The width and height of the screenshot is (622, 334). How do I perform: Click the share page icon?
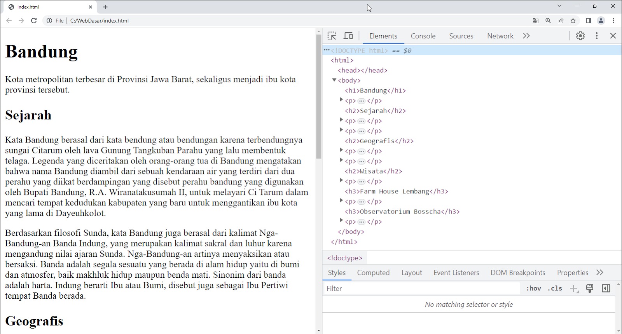point(561,21)
